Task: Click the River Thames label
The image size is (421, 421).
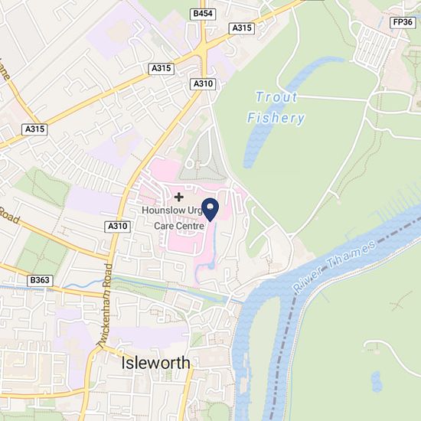Action: (x=334, y=266)
